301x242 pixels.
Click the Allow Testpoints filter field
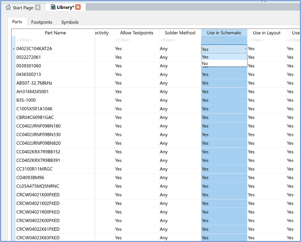[136, 40]
